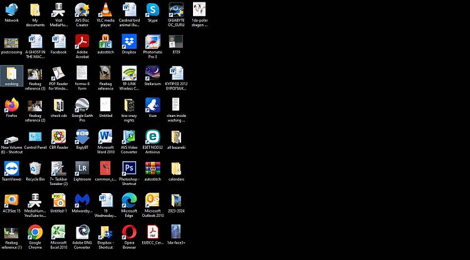This screenshot has width=470, height=260.
Task: Select the EUDCC_Cer... PDF file
Action: 152,232
